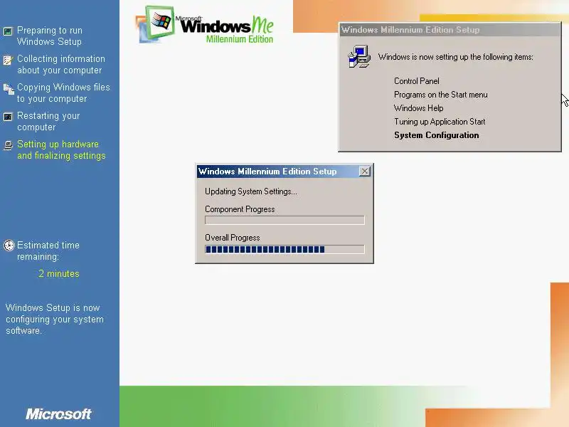
Task: Click the Component Progress bar
Action: [x=284, y=220]
